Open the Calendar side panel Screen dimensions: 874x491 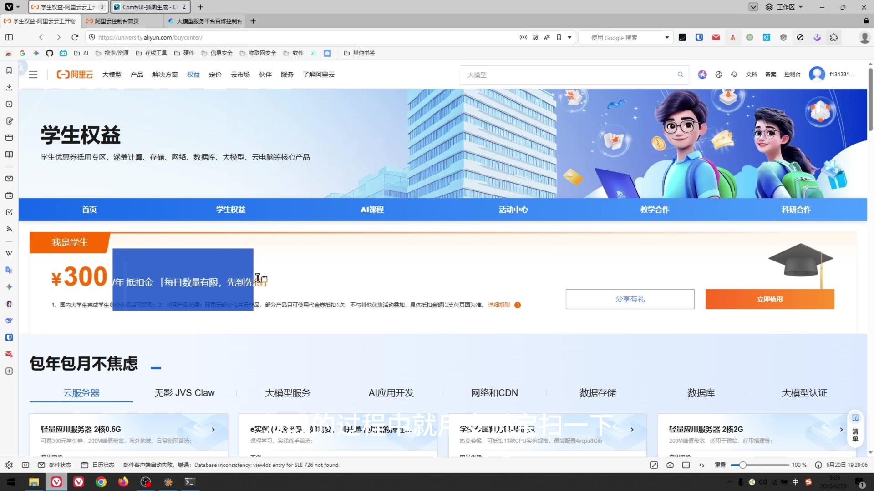point(9,195)
